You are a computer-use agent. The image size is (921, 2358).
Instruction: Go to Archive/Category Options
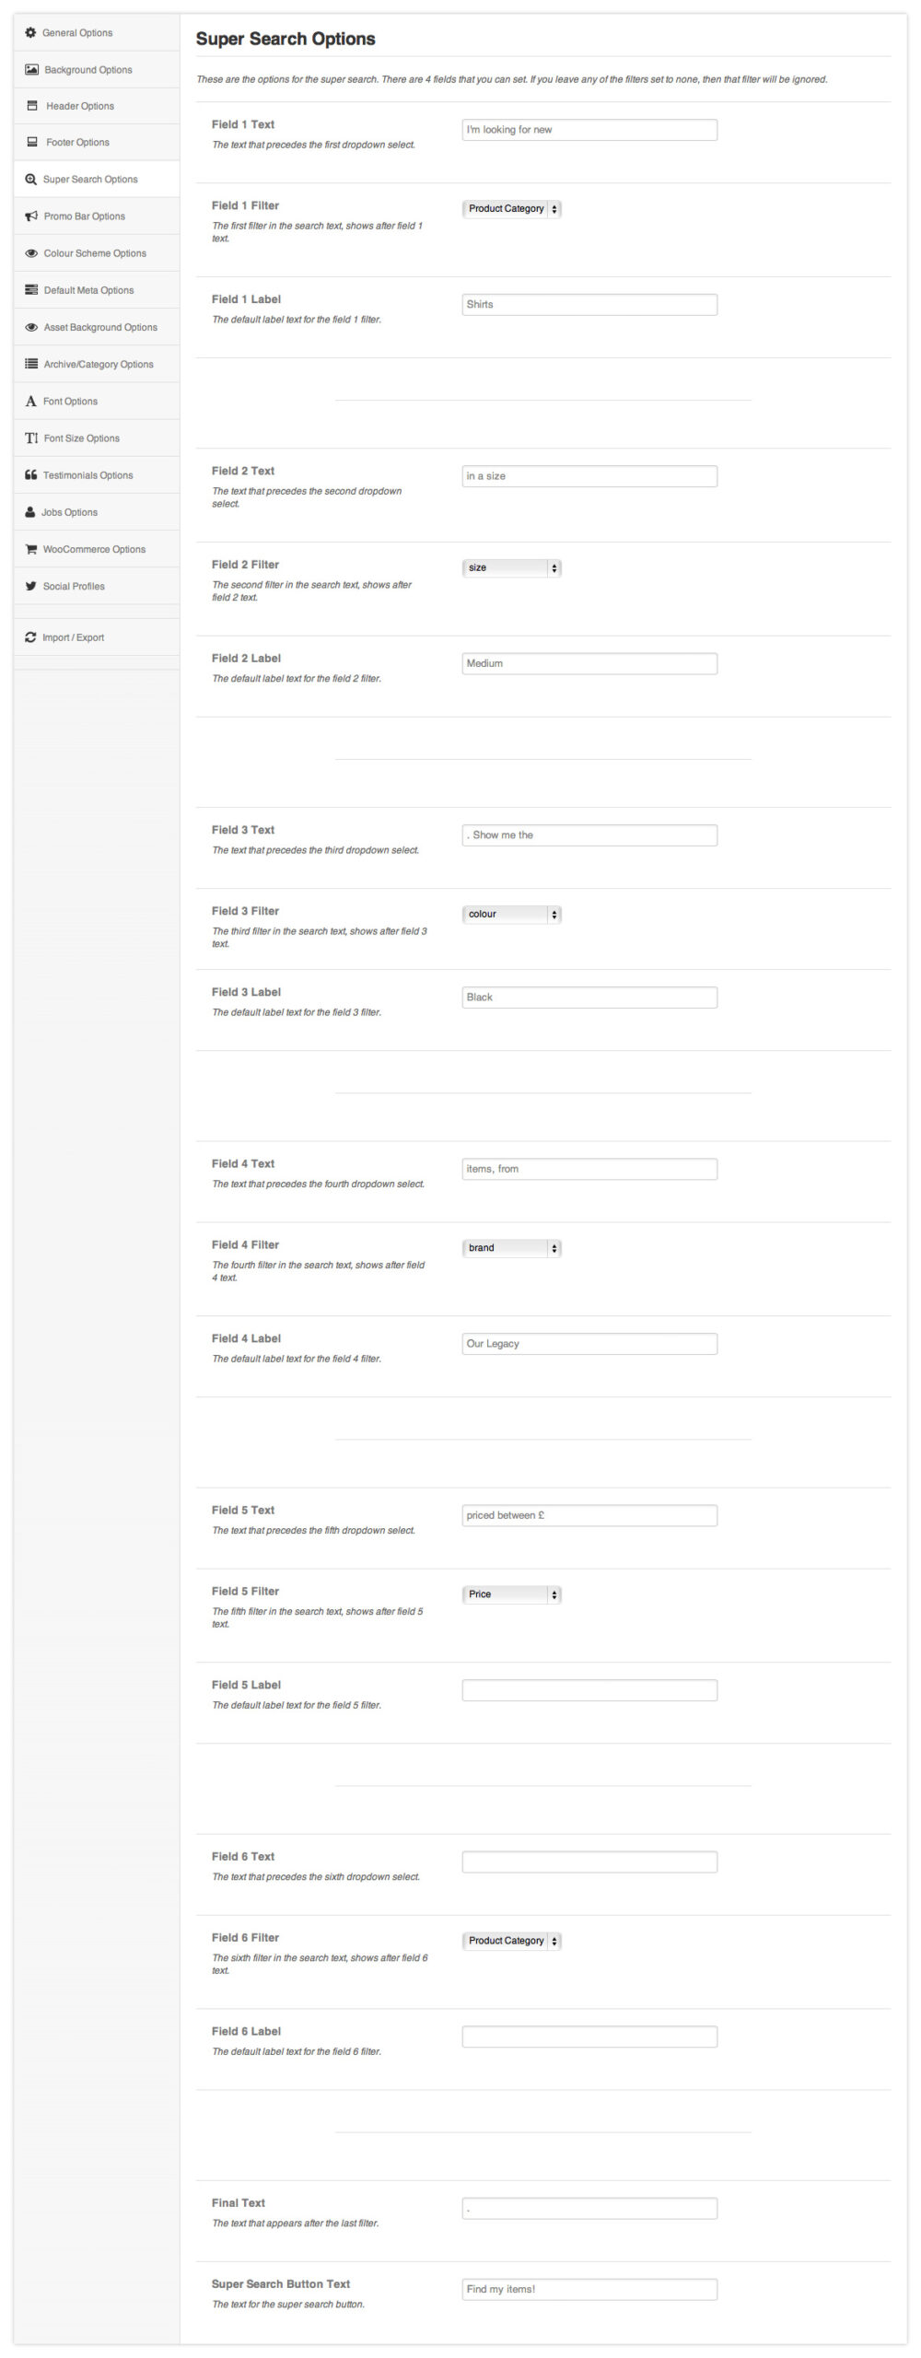click(x=99, y=365)
